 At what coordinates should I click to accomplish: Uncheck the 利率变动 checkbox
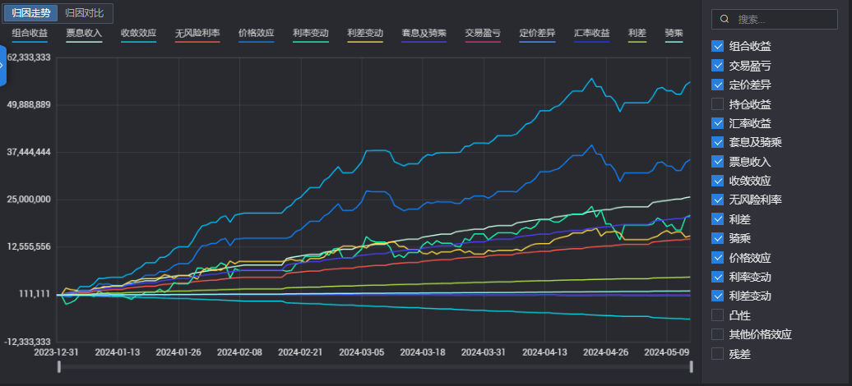(x=717, y=277)
